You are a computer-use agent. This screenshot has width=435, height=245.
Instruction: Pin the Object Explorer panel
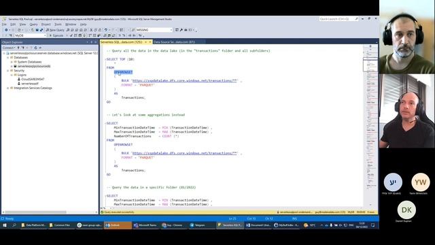tap(92, 42)
